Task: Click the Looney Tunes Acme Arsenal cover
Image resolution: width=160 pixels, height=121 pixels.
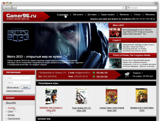Action: coord(112,96)
